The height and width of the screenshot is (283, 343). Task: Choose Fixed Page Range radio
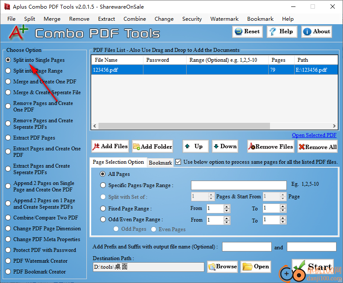coord(103,208)
